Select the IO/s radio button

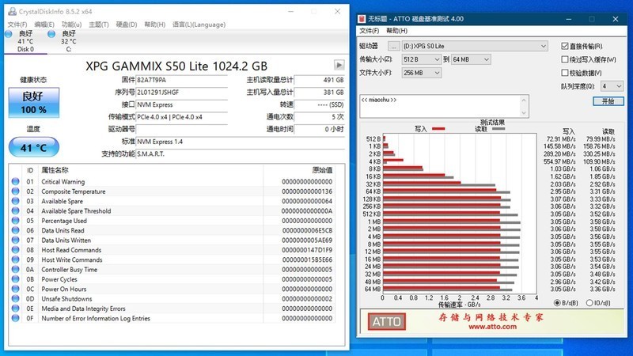pyautogui.click(x=589, y=303)
